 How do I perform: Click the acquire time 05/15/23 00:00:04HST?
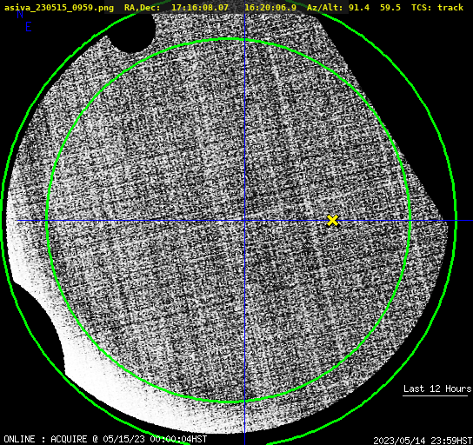pos(155,439)
